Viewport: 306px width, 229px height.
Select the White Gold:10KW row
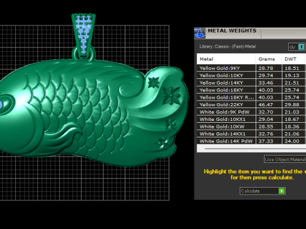point(252,127)
